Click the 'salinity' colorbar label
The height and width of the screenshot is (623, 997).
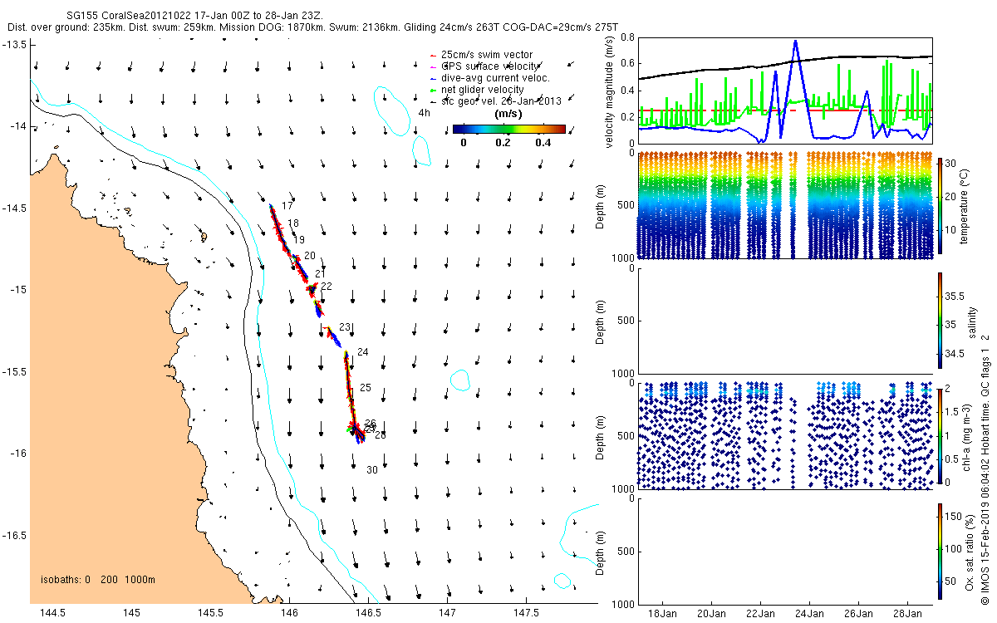972,323
